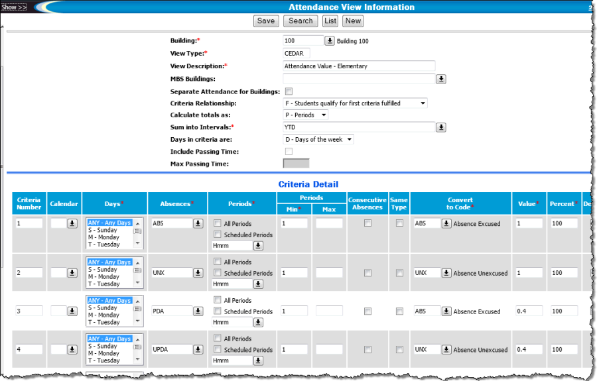Screen dimensions: 597x381
Task: Expand the Days in criteria are dropdown
Action: [318, 139]
